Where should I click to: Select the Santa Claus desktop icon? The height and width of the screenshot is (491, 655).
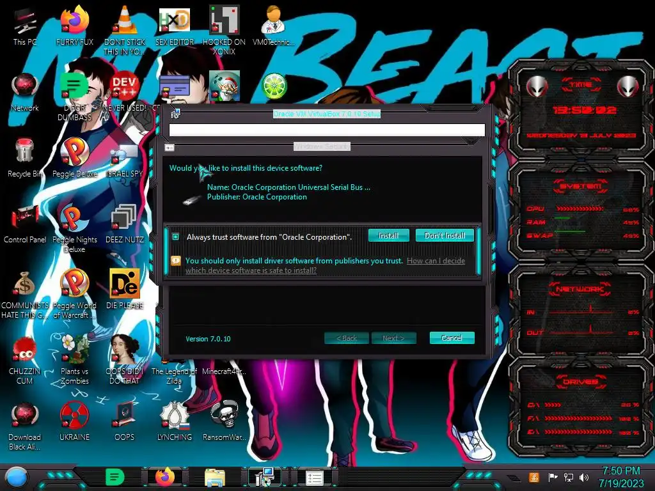tap(225, 86)
